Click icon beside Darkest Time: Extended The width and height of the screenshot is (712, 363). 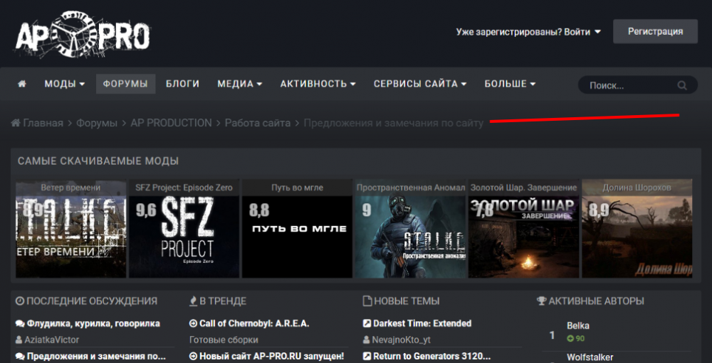tap(367, 323)
